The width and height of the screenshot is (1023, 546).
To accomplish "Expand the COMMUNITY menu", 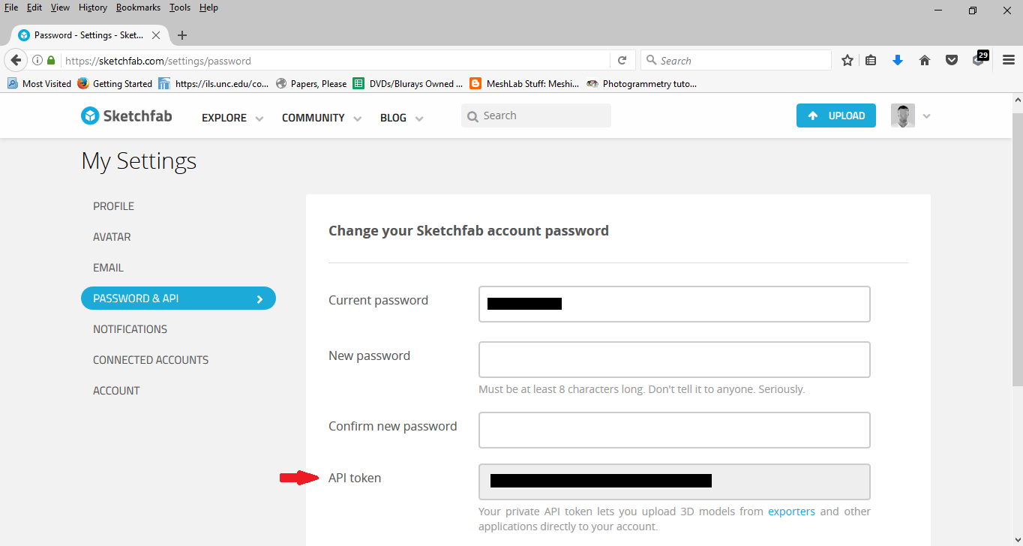I will [322, 118].
